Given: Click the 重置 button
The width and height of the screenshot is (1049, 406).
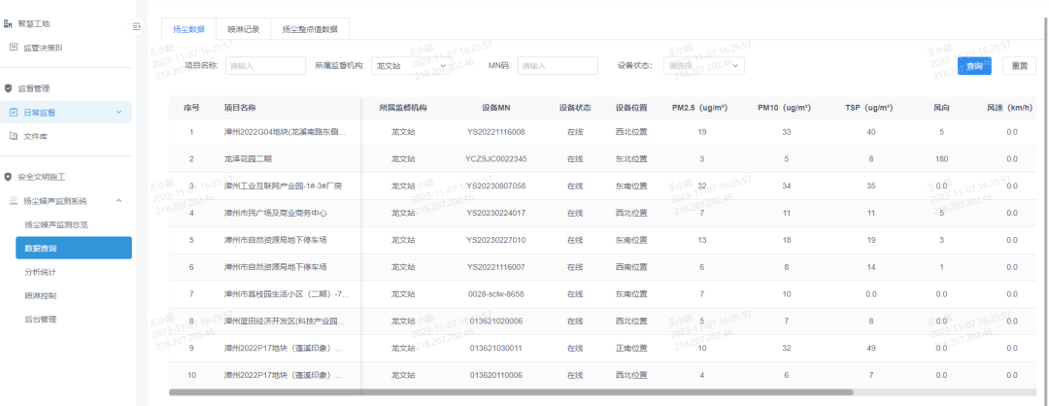Looking at the screenshot, I should click(x=1020, y=65).
